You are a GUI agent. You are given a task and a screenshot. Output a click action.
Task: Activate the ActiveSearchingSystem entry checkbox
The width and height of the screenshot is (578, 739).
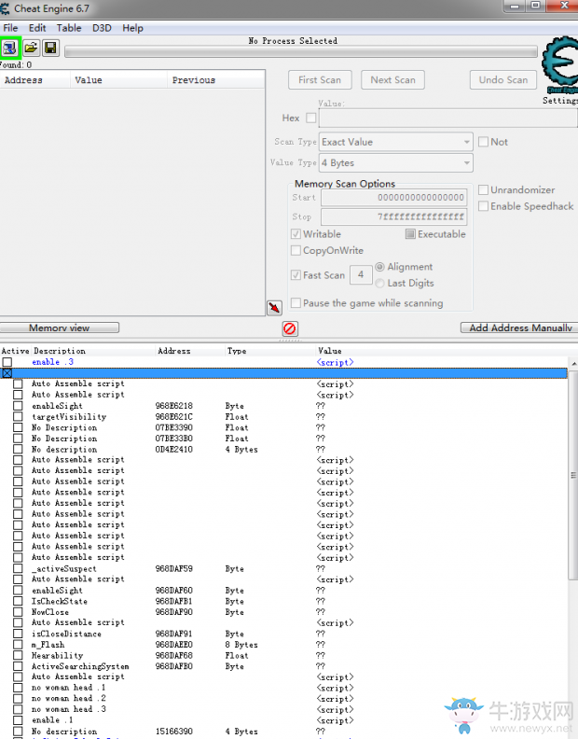click(x=18, y=666)
